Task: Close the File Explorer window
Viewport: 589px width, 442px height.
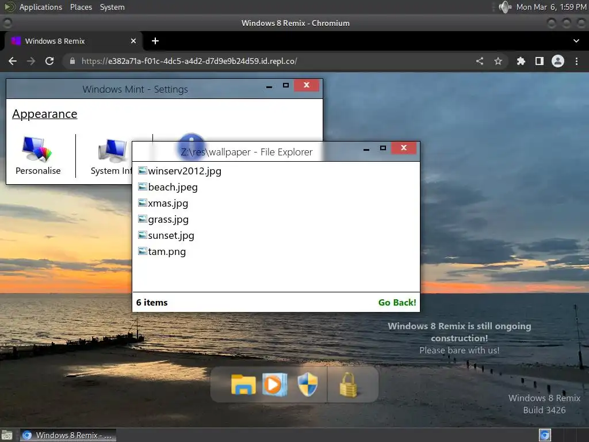Action: coord(404,148)
